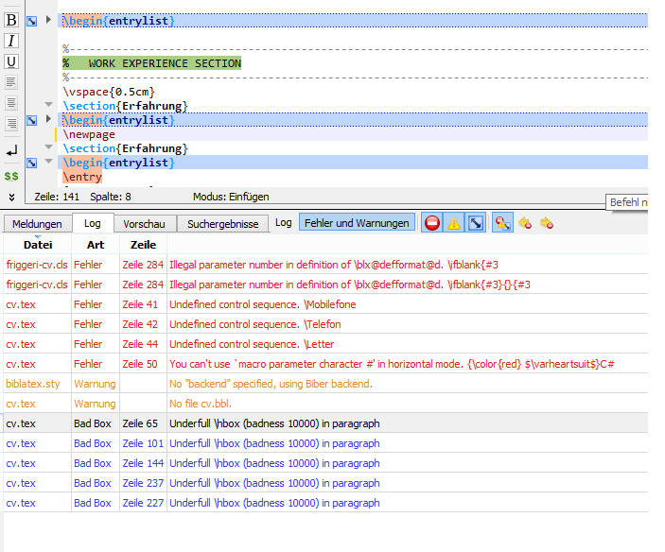This screenshot has width=665, height=552.
Task: Apply italic formatting with the I icon
Action: [x=11, y=41]
